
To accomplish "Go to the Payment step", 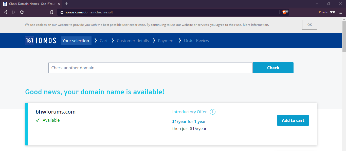I will point(166,41).
